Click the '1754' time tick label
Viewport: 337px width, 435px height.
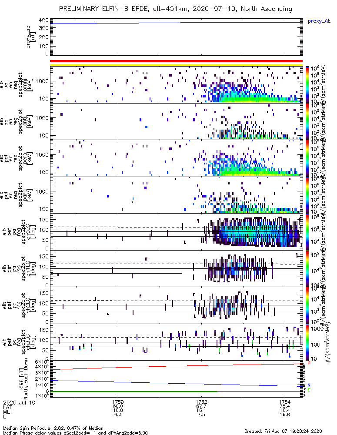click(285, 402)
